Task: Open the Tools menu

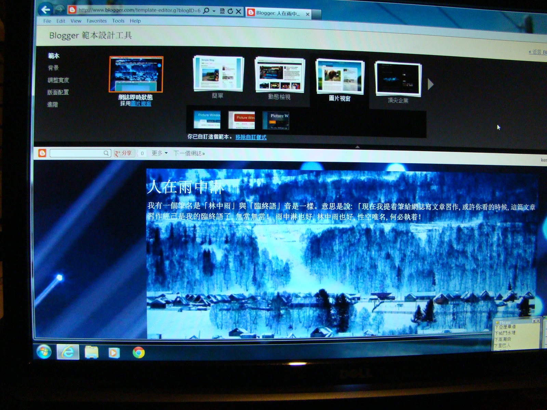Action: (118, 21)
